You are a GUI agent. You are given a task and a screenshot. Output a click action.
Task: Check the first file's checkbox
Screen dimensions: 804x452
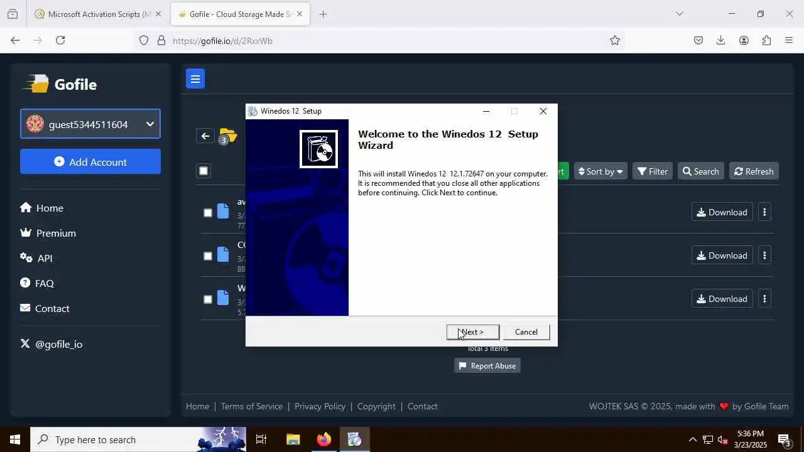click(208, 213)
